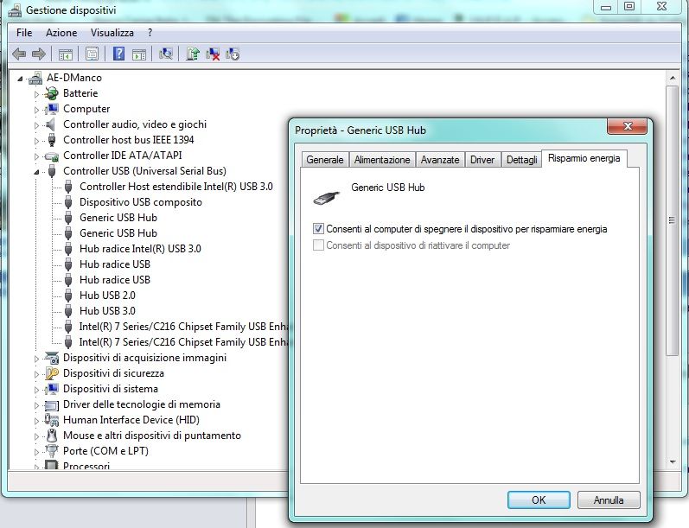Image resolution: width=689 pixels, height=528 pixels.
Task: Expand the Human Interface Device (HID) node
Action: (x=37, y=420)
